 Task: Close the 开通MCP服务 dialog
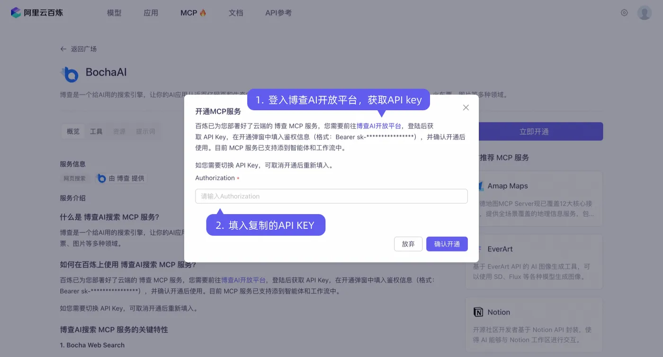coord(466,107)
